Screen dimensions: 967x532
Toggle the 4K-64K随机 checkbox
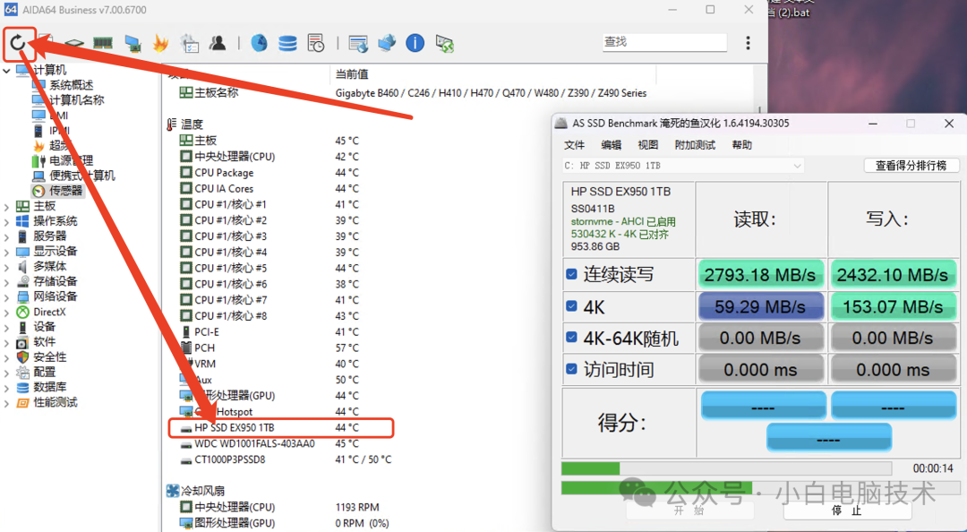point(571,338)
